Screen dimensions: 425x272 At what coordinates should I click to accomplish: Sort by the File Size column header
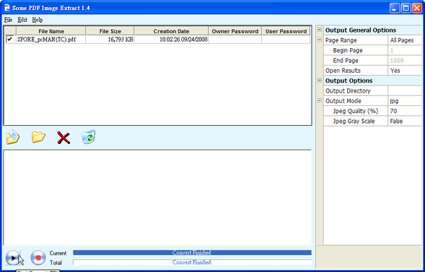pyautogui.click(x=110, y=31)
